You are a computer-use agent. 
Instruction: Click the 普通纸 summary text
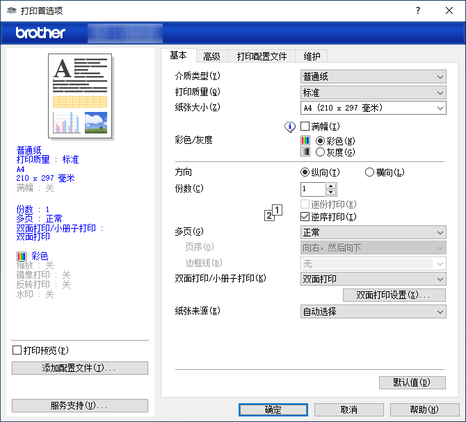point(29,150)
